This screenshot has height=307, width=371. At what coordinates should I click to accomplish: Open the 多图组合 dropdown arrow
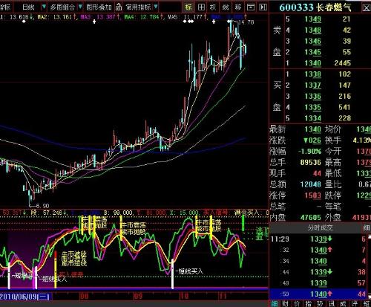point(80,7)
